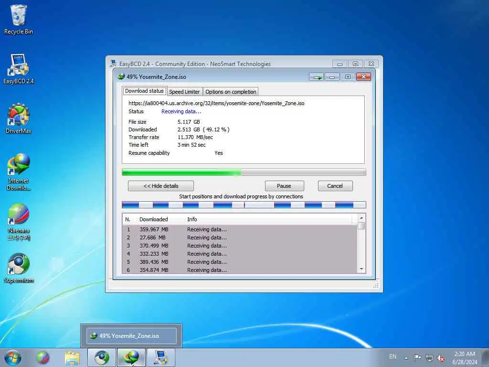
Task: Minimize the Yosemite_Zone.iso download dialog
Action: click(x=332, y=77)
